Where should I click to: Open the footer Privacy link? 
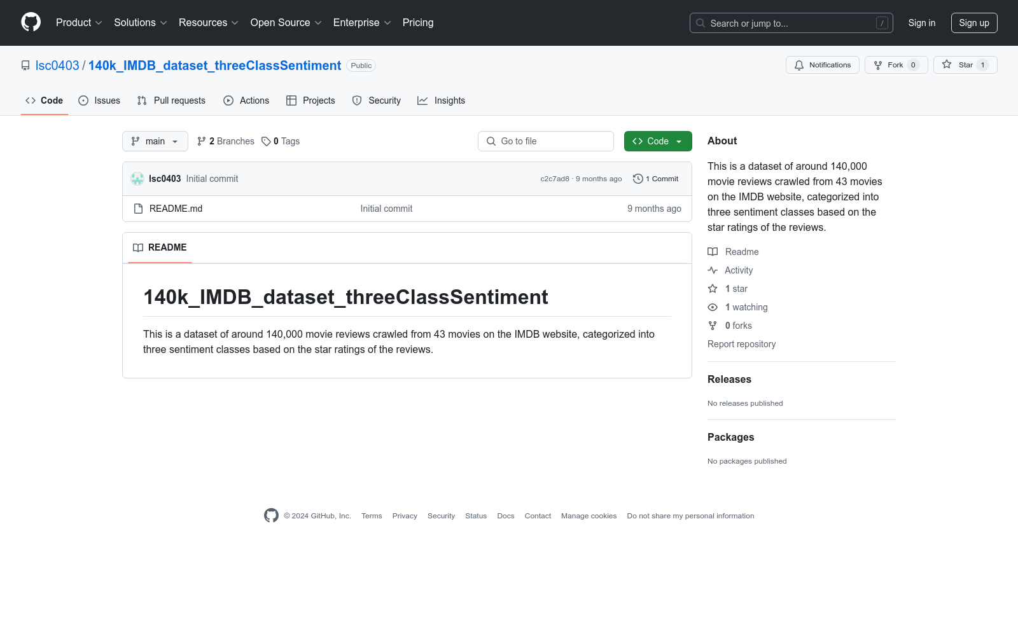tap(405, 516)
